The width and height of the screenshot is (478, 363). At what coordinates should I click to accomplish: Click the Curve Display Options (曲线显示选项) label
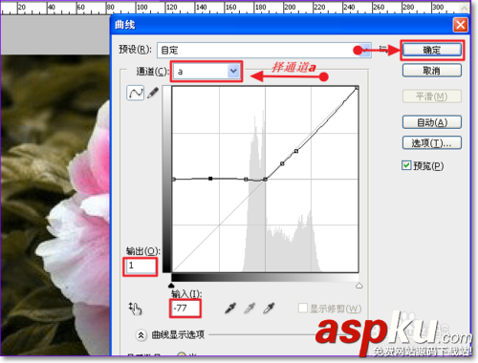click(x=178, y=335)
